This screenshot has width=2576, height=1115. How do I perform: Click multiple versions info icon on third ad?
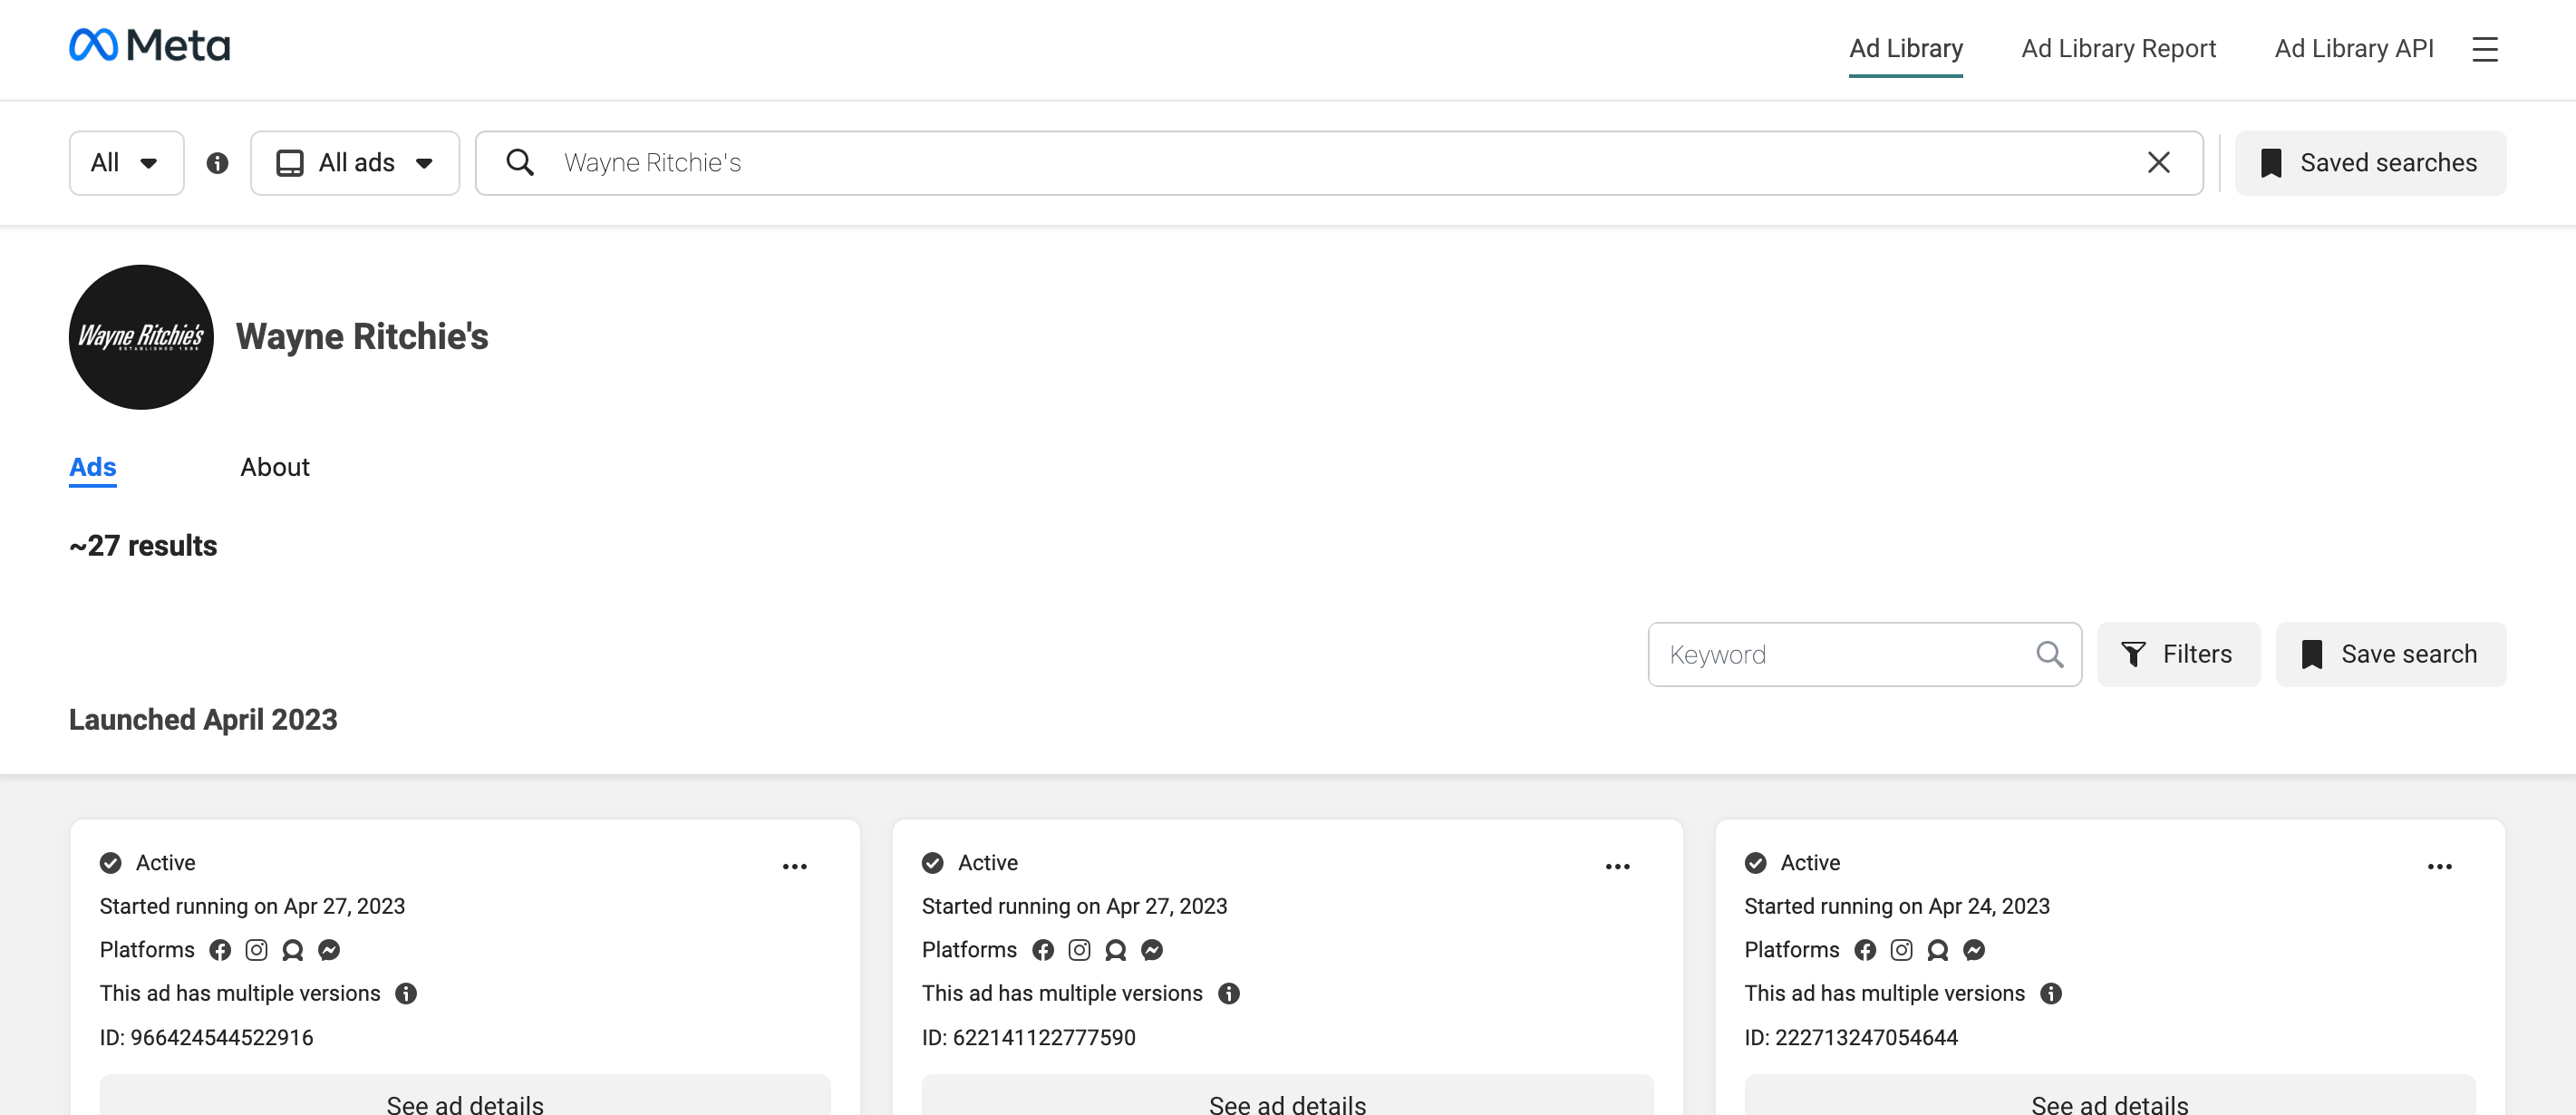coord(2050,993)
